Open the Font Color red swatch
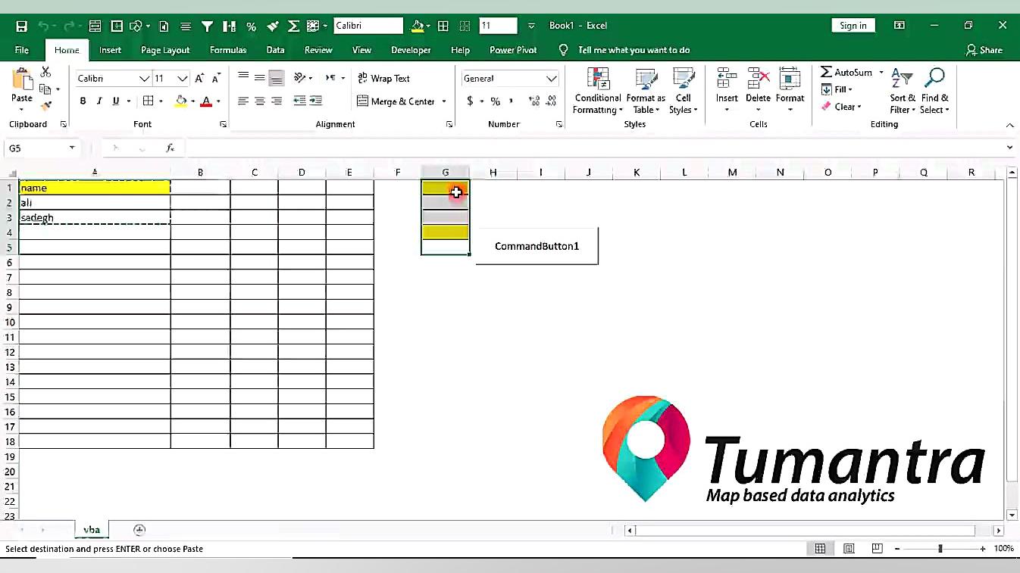The width and height of the screenshot is (1020, 573). coord(205,100)
